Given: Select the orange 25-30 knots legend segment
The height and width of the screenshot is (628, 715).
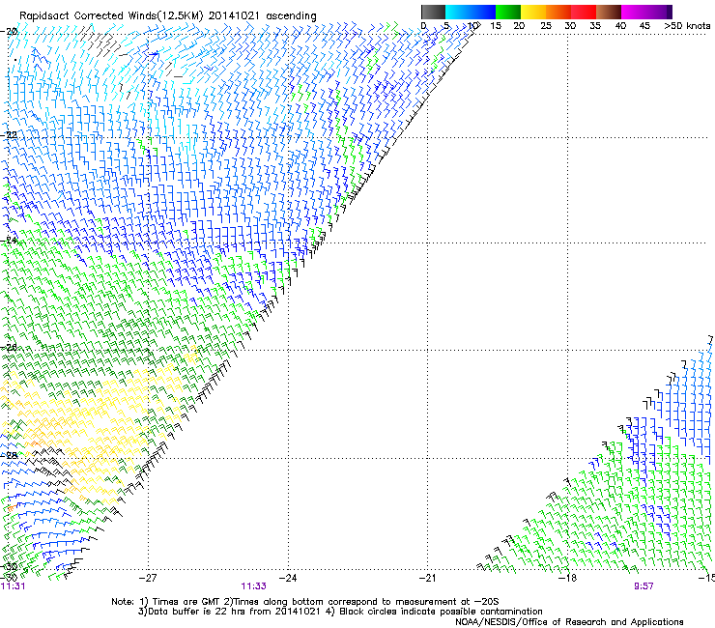Looking at the screenshot, I should click(558, 12).
